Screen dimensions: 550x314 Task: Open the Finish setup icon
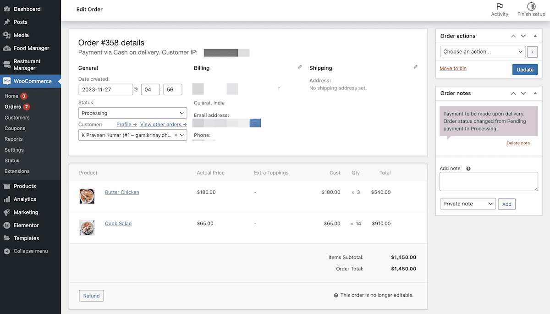[531, 6]
